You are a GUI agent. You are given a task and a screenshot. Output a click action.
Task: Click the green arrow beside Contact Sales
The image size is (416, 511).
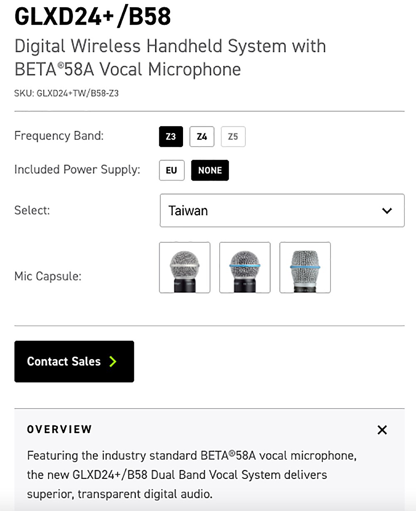click(x=113, y=361)
